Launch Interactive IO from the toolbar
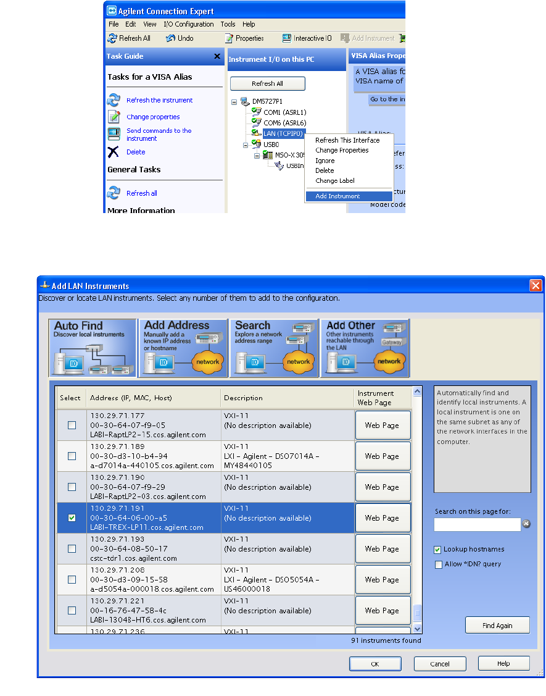This screenshot has height=696, width=546. pyautogui.click(x=287, y=39)
